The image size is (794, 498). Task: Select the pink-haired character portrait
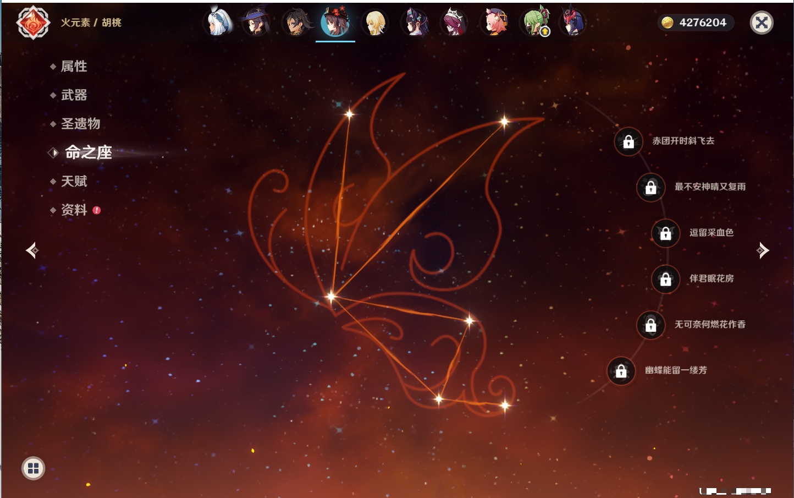click(494, 23)
